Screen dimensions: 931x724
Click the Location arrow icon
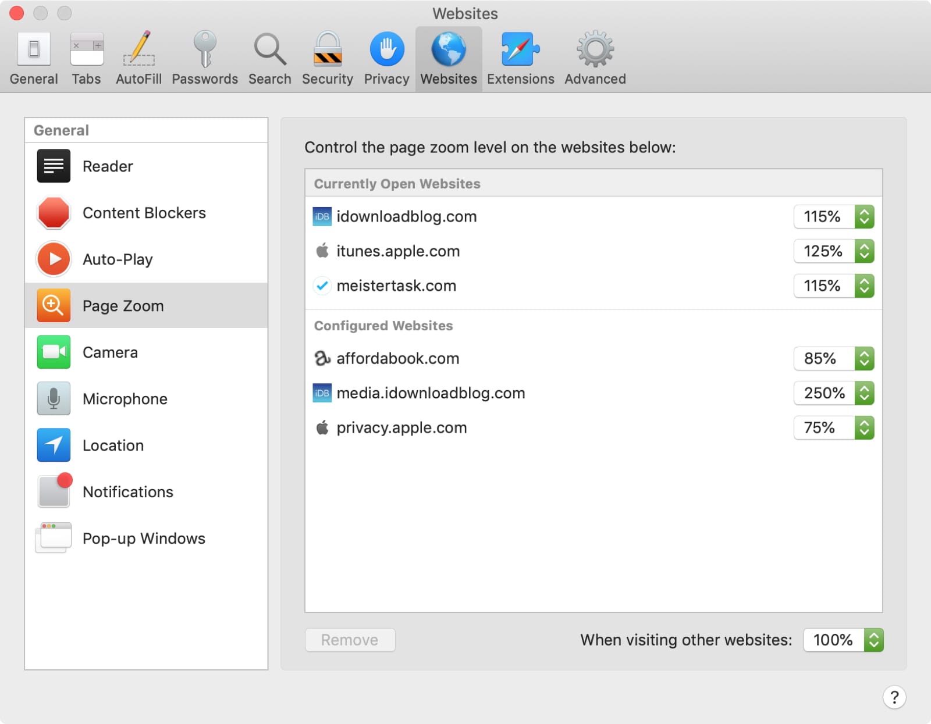(x=54, y=445)
